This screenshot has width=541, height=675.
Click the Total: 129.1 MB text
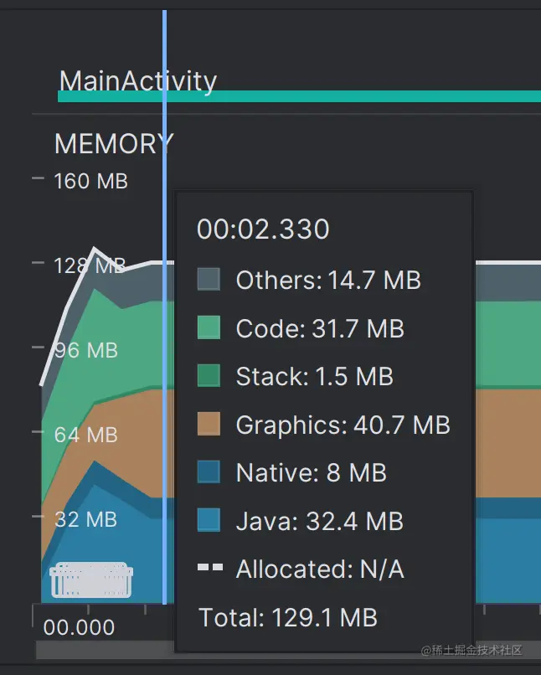287,618
